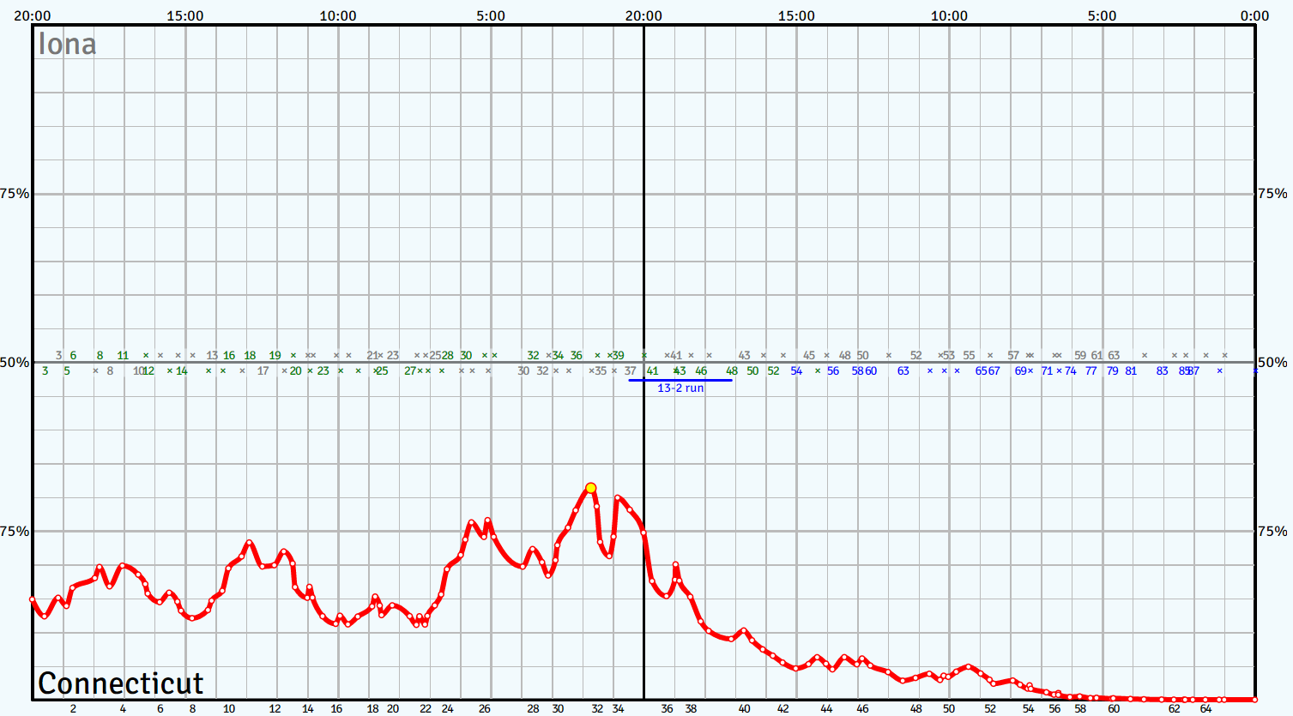Click Iona's green score marker "19"

coord(275,355)
